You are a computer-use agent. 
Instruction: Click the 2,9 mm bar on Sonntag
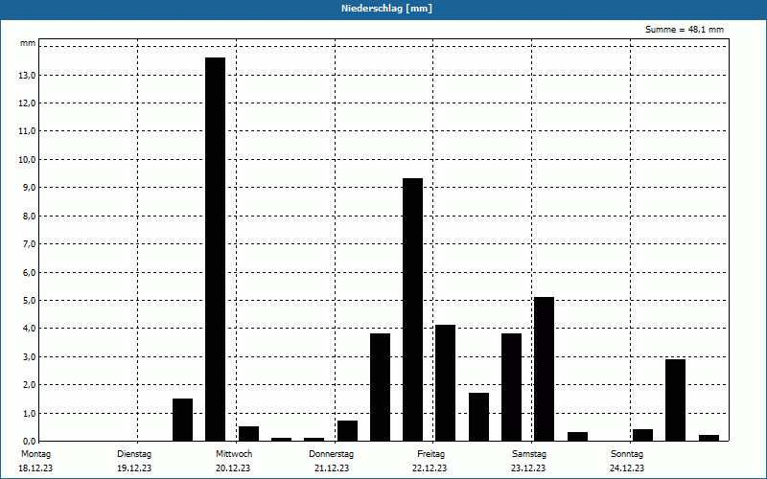[x=676, y=400]
